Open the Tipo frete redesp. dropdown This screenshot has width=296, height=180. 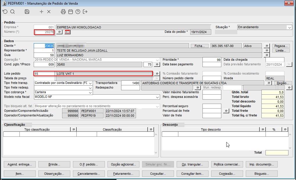(90, 88)
